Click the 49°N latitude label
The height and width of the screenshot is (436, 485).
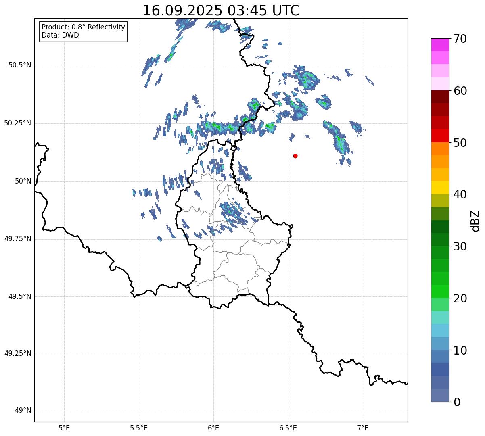coord(23,411)
